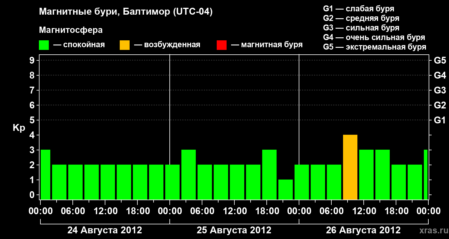Click the 'G5' label on the right axis
The width and height of the screenshot is (449, 239).
click(440, 60)
